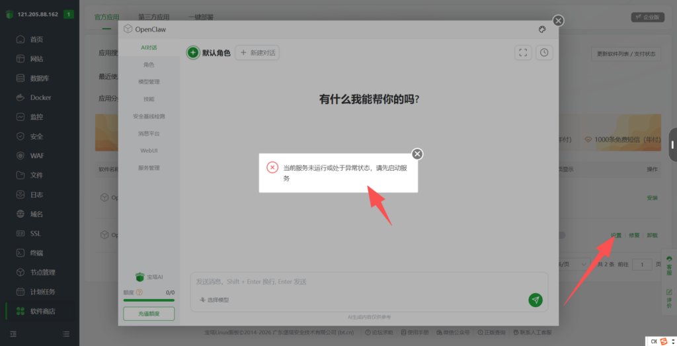Open the 使用手册 user manual link
Viewport: 677px width, 346px height.
pyautogui.click(x=415, y=332)
